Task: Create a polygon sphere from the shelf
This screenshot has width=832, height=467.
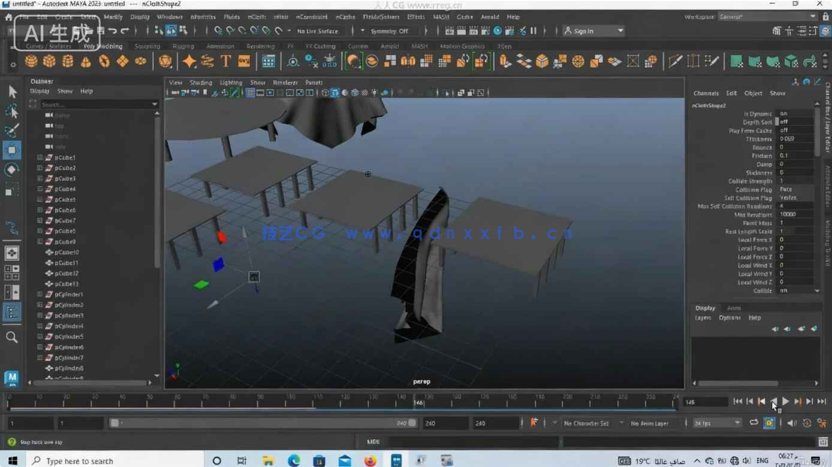Action: pyautogui.click(x=31, y=61)
